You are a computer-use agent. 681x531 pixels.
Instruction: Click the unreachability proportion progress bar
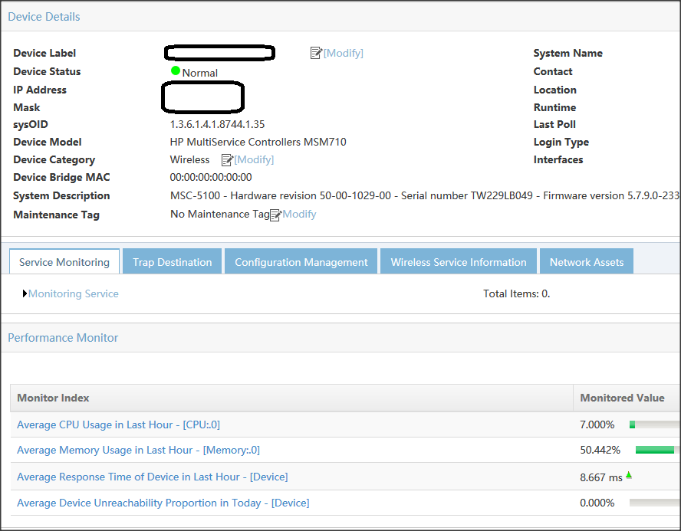(x=655, y=503)
